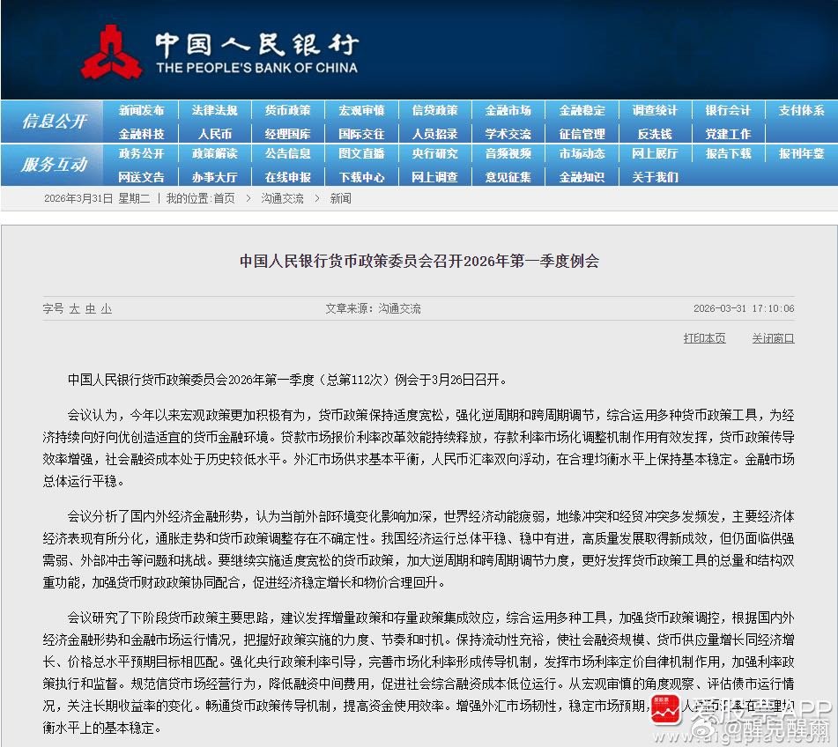Image resolution: width=838 pixels, height=747 pixels.
Task: Select 反洗钱 from the navigation menu
Action: (x=656, y=133)
